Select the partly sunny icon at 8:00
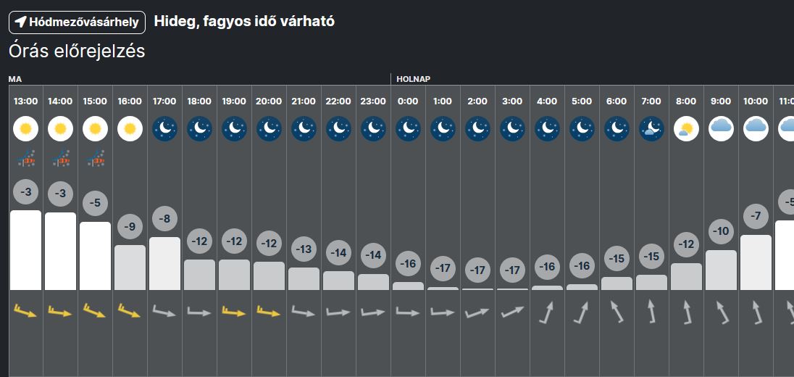 click(x=685, y=129)
